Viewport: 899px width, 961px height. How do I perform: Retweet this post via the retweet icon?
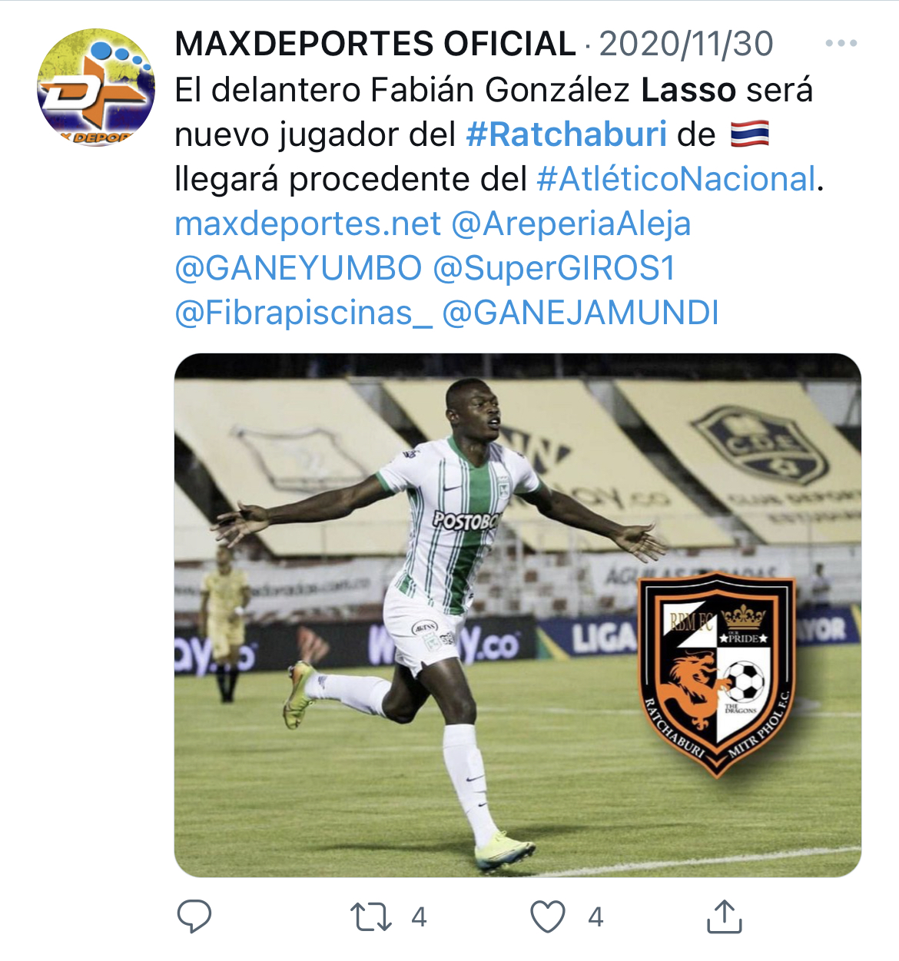tap(371, 917)
